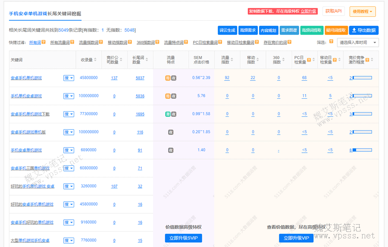Viewport: 388px width, 247px height.
Task: Click bidding company count 137
Action: (x=114, y=78)
